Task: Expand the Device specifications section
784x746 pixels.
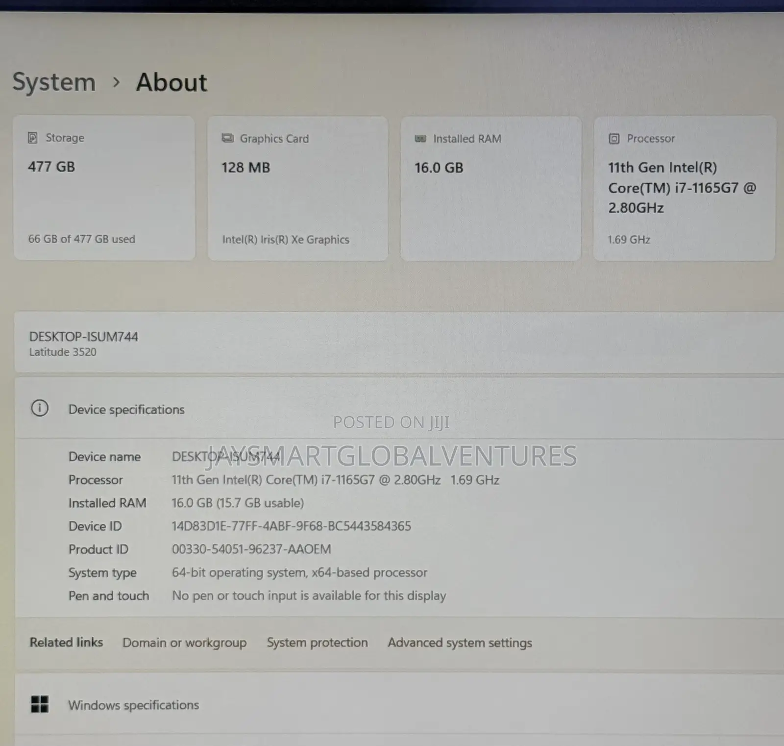Action: (x=399, y=408)
